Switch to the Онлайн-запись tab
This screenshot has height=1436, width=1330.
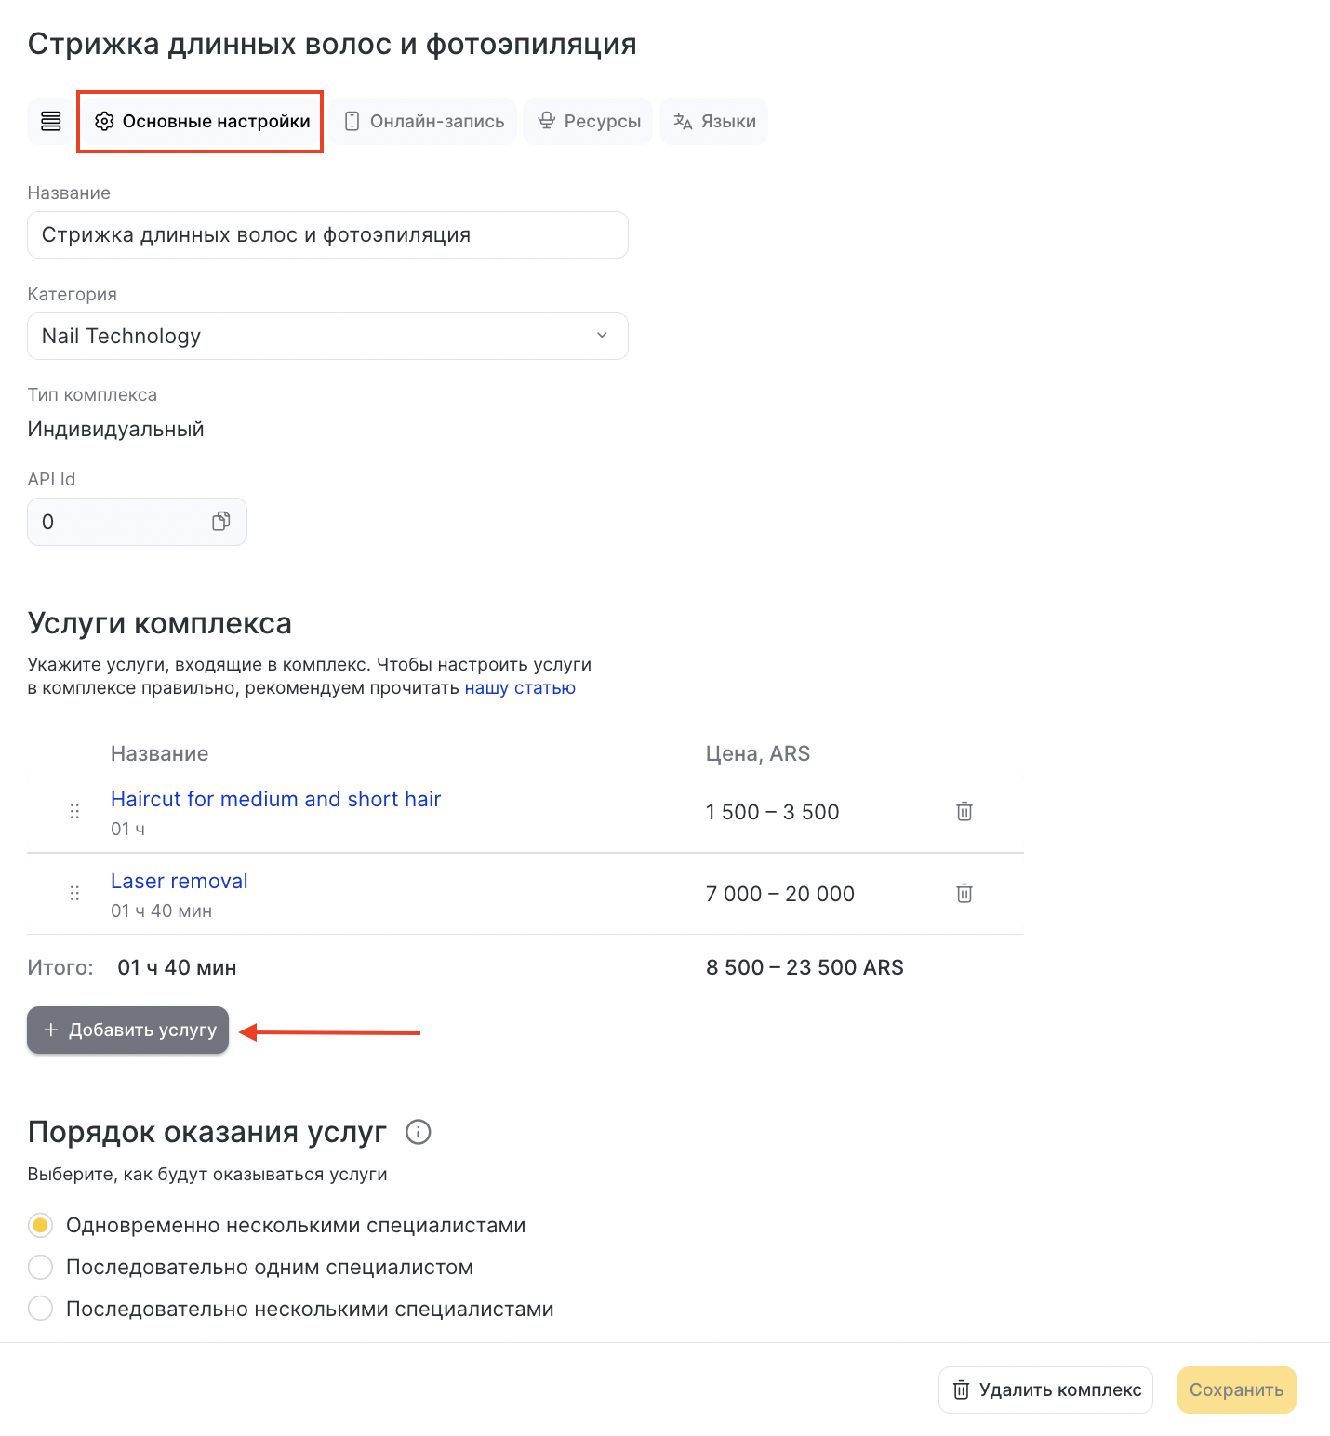tap(424, 121)
